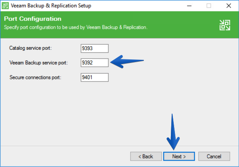Click the "Catalog service port:" label
This screenshot has width=239, height=167.
(x=31, y=48)
